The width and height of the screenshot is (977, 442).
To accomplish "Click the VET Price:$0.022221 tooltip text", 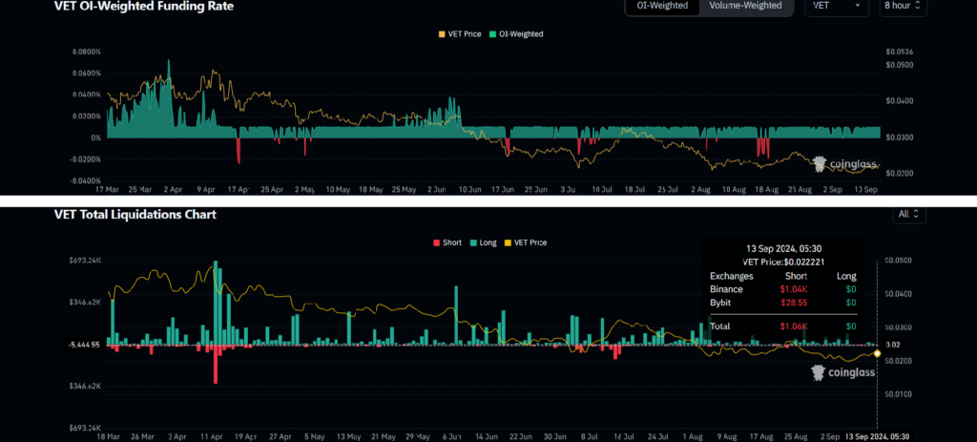I will [783, 263].
